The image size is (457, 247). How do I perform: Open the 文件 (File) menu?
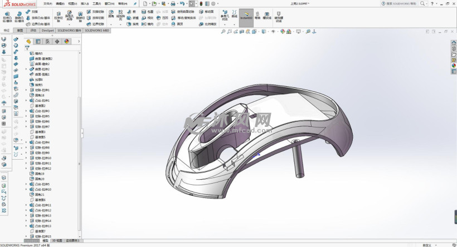(47, 4)
